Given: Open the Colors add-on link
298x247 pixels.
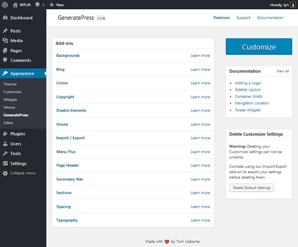Looking at the screenshot, I should coord(62,83).
